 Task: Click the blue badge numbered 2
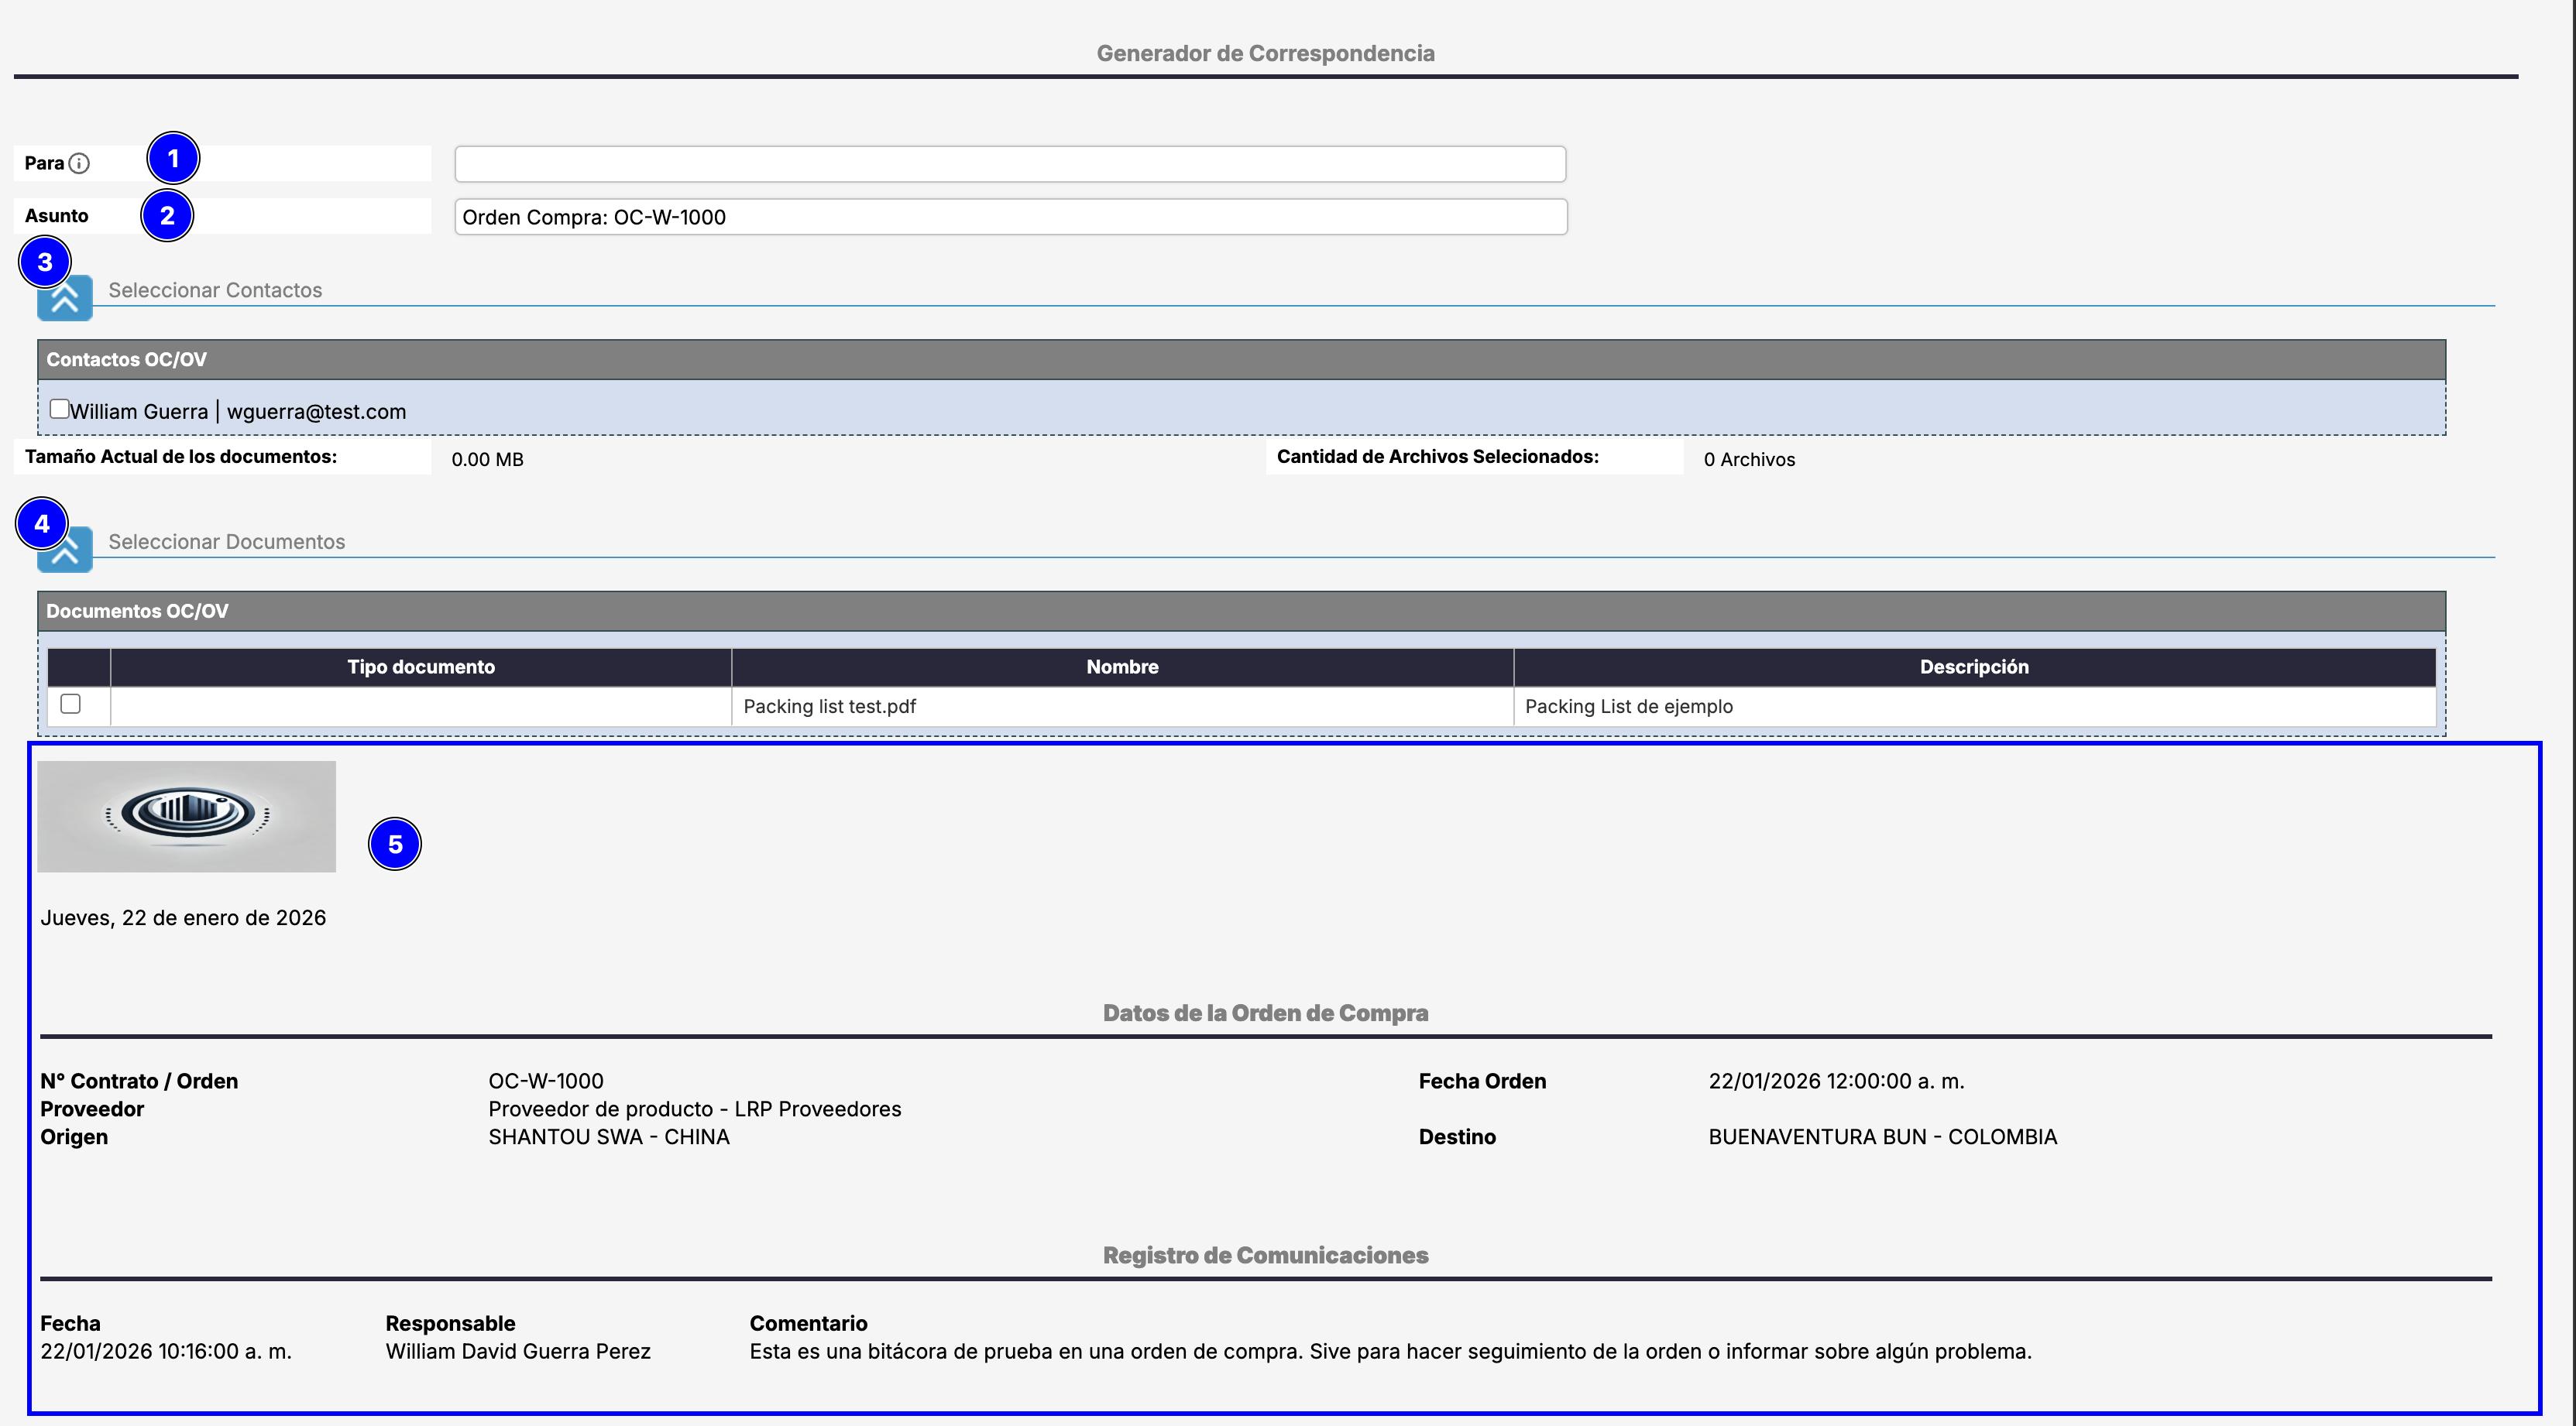coord(167,215)
